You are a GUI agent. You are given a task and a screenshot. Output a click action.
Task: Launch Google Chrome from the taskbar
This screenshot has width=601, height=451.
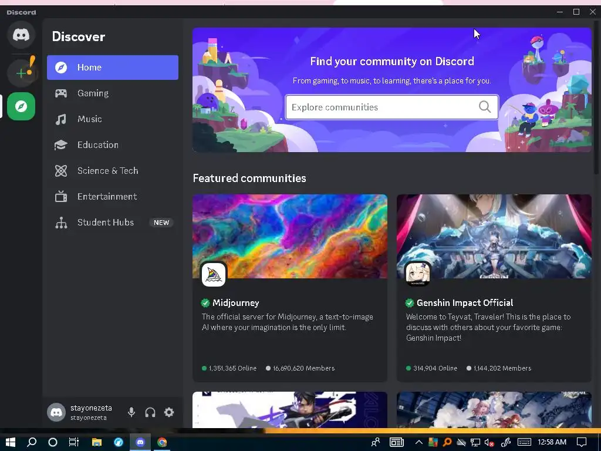tap(162, 442)
